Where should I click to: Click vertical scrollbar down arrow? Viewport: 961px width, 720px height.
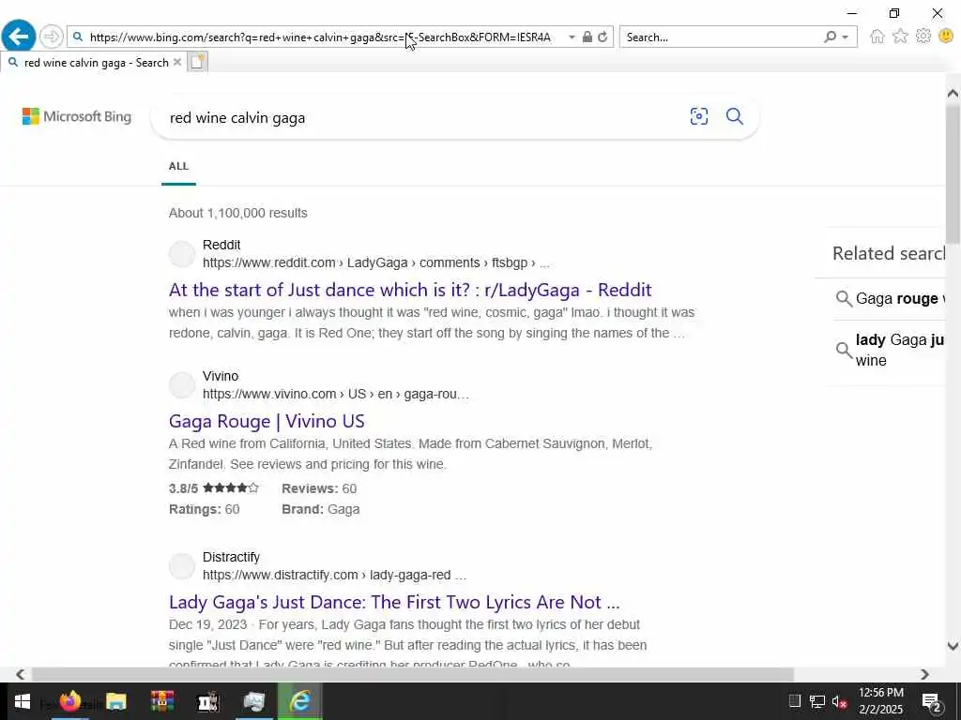click(x=953, y=646)
